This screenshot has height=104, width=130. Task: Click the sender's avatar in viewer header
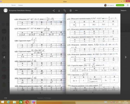(x=5, y=10)
